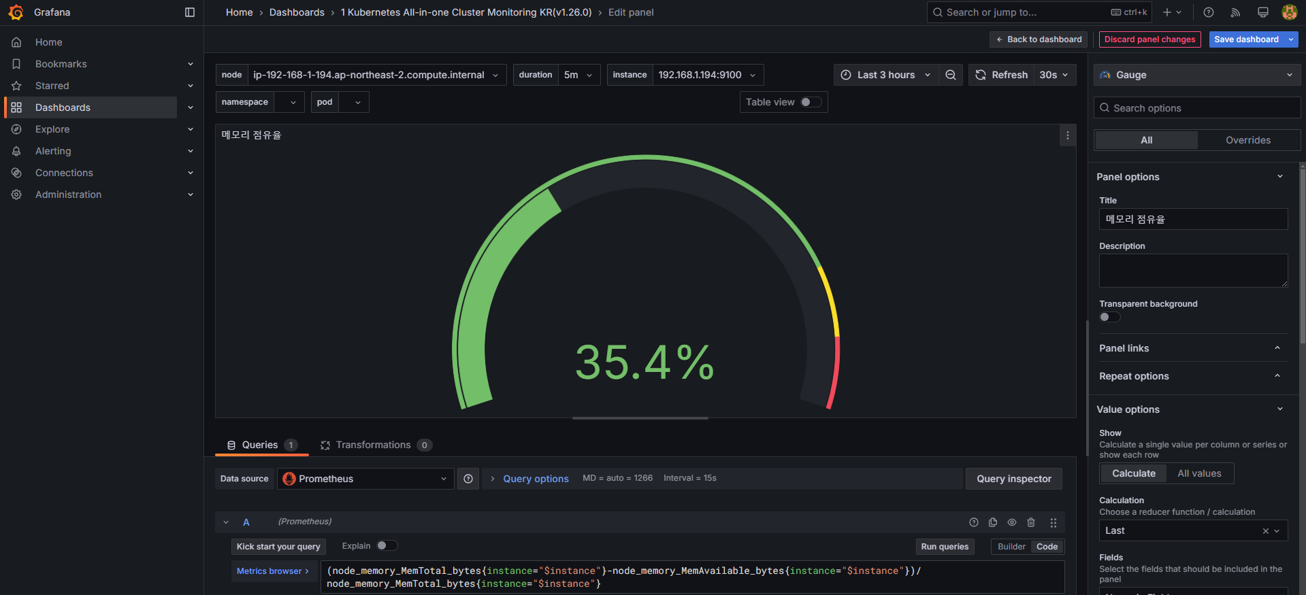
Task: Click the Refresh button
Action: pyautogui.click(x=1001, y=75)
